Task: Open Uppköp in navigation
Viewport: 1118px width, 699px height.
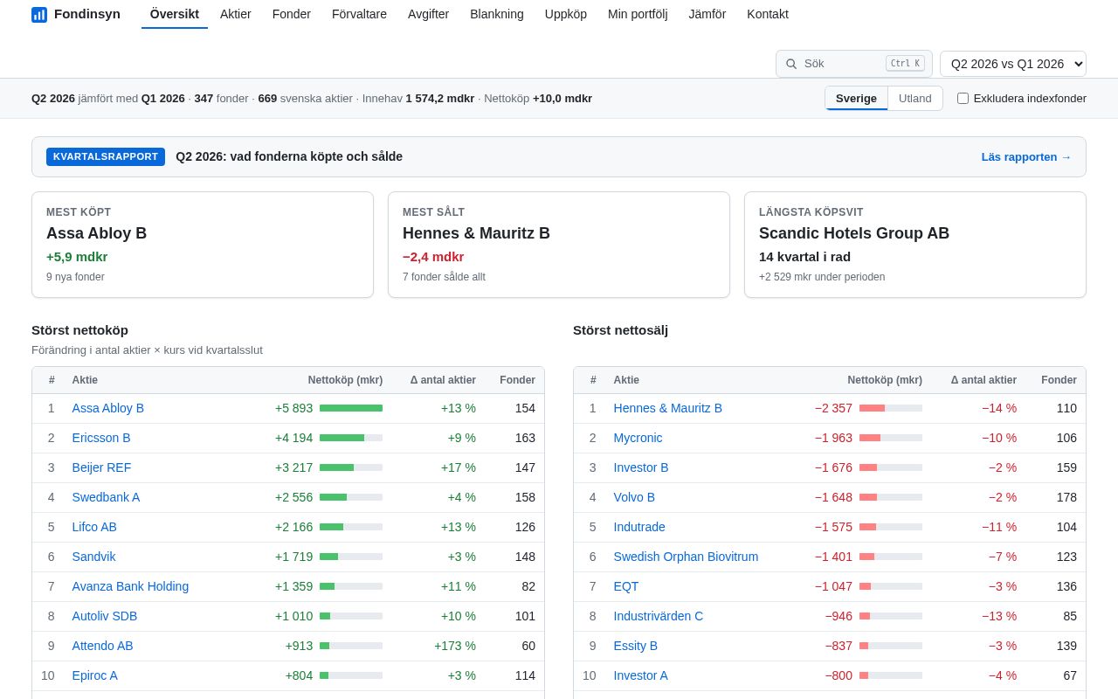Action: pos(566,14)
